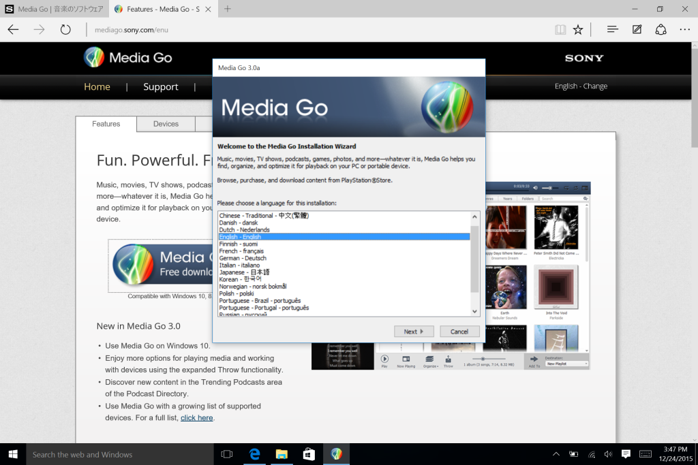Open the web note pencil icon
Image resolution: width=698 pixels, height=465 pixels.
point(637,29)
